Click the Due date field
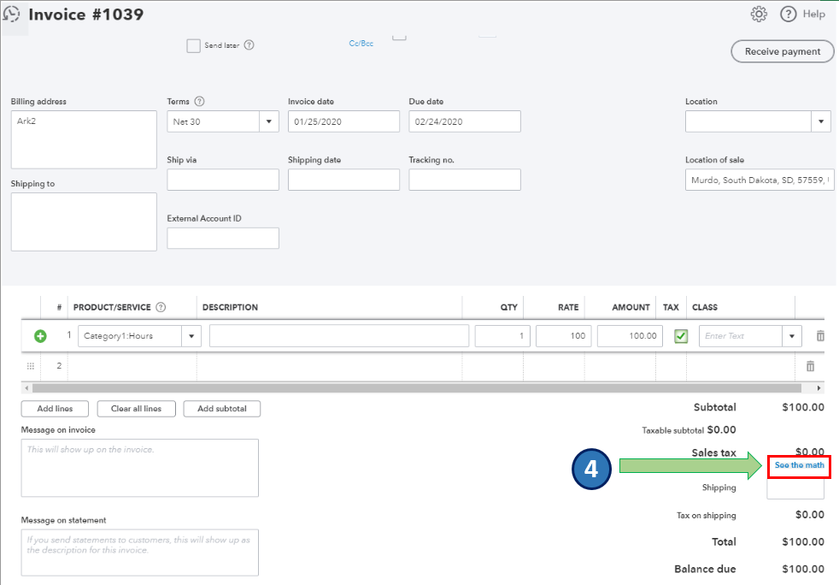Viewport: 839px width, 585px height. (465, 121)
